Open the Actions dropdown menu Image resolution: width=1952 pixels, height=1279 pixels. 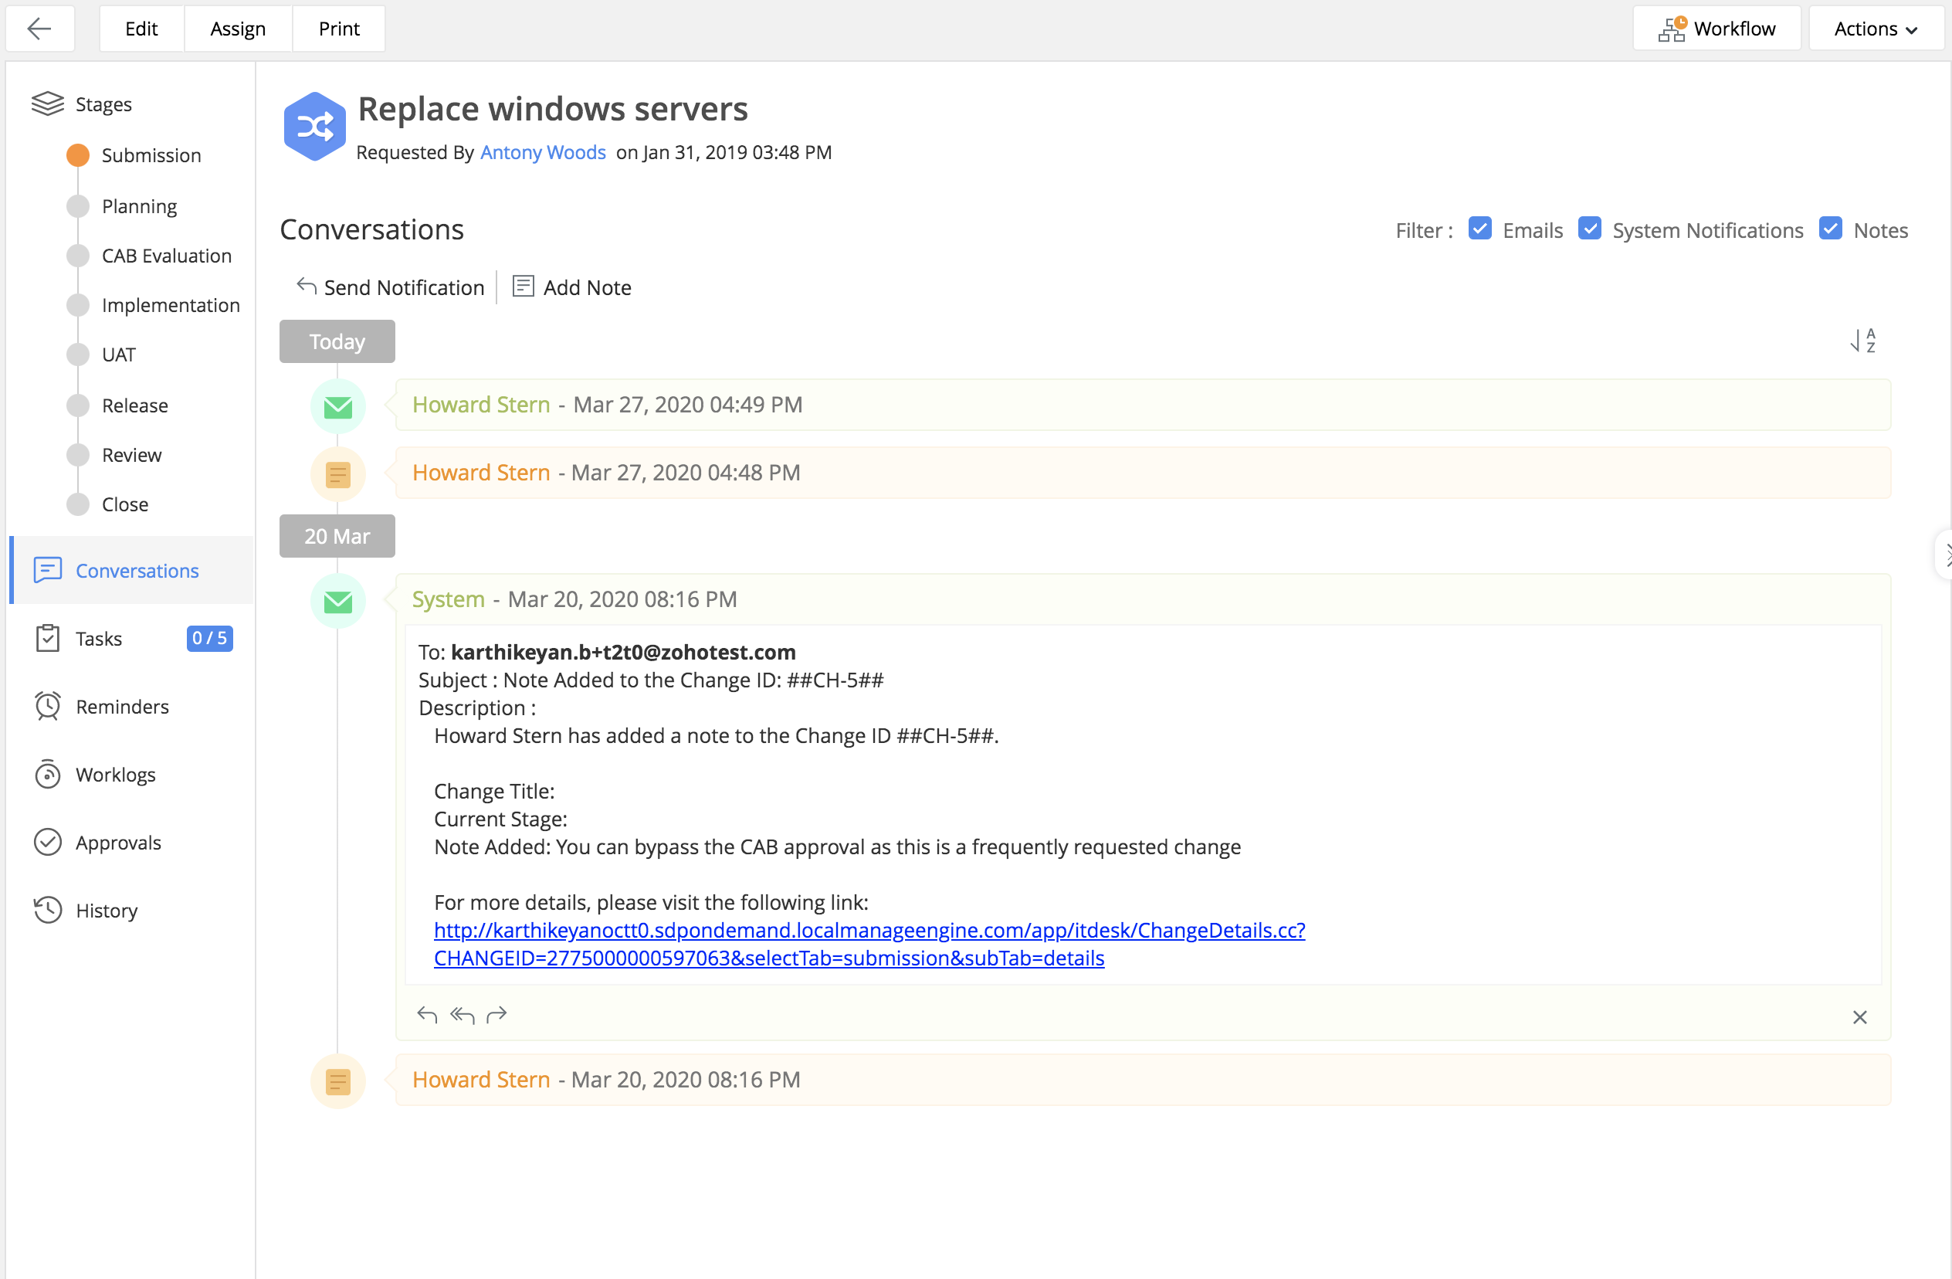coord(1876,29)
